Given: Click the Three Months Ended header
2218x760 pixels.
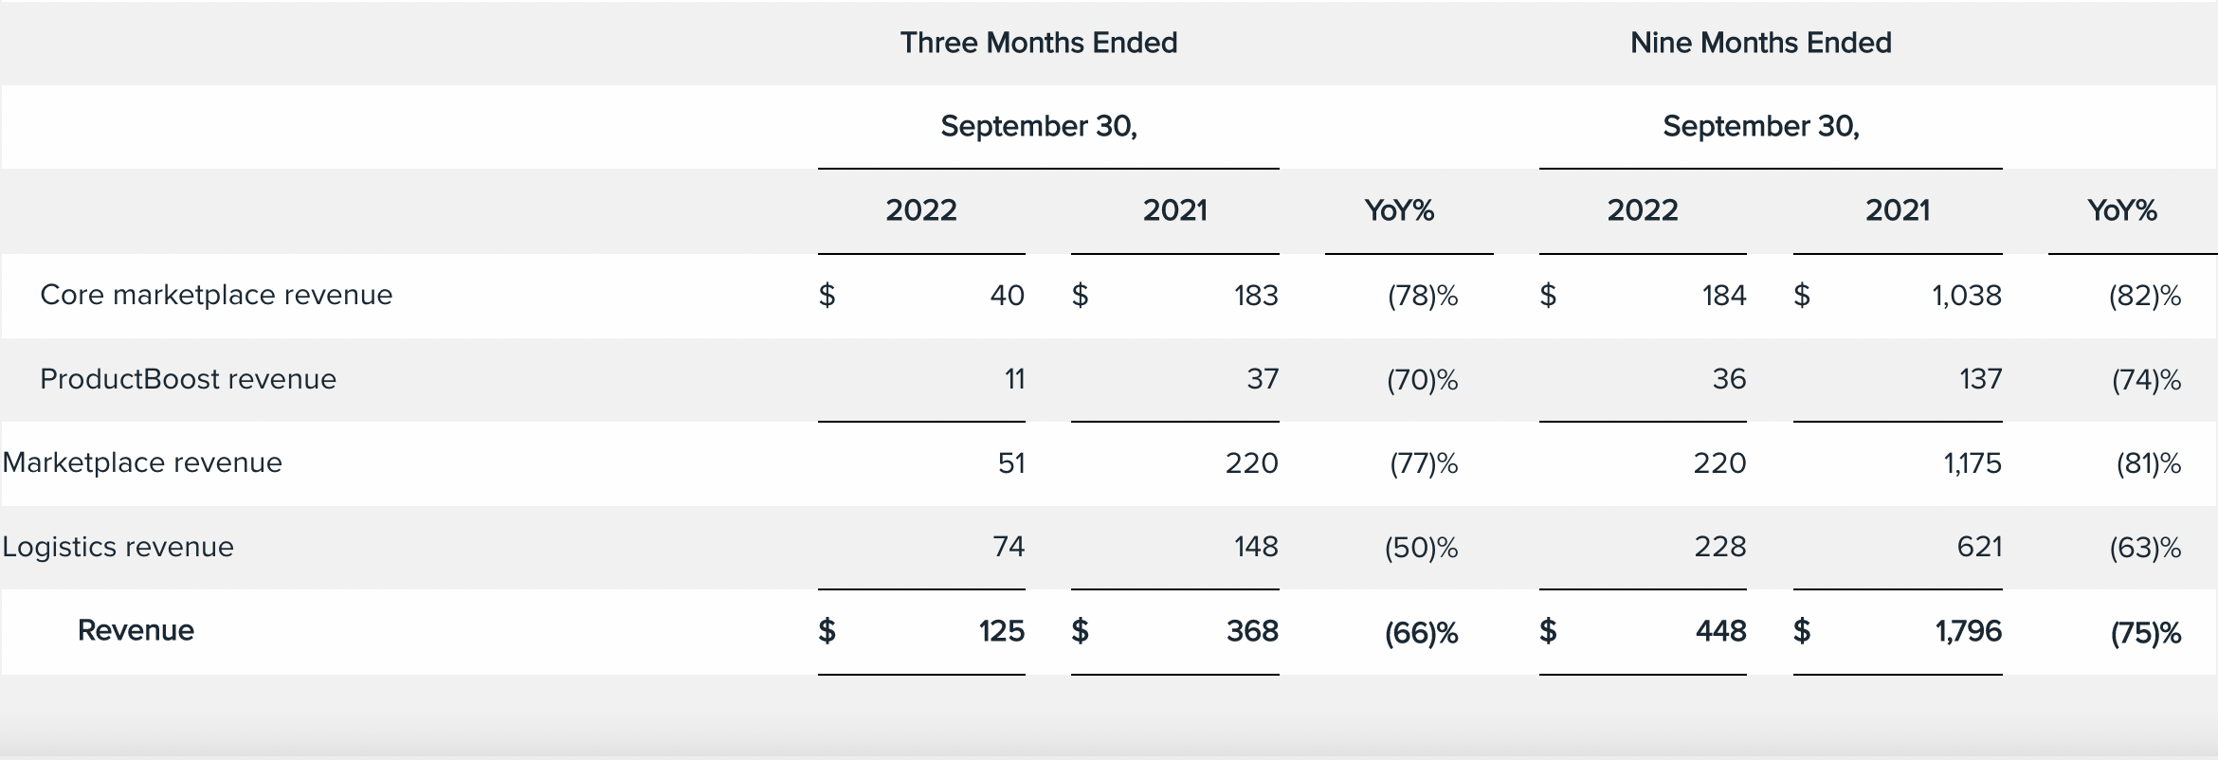Looking at the screenshot, I should (x=1039, y=43).
